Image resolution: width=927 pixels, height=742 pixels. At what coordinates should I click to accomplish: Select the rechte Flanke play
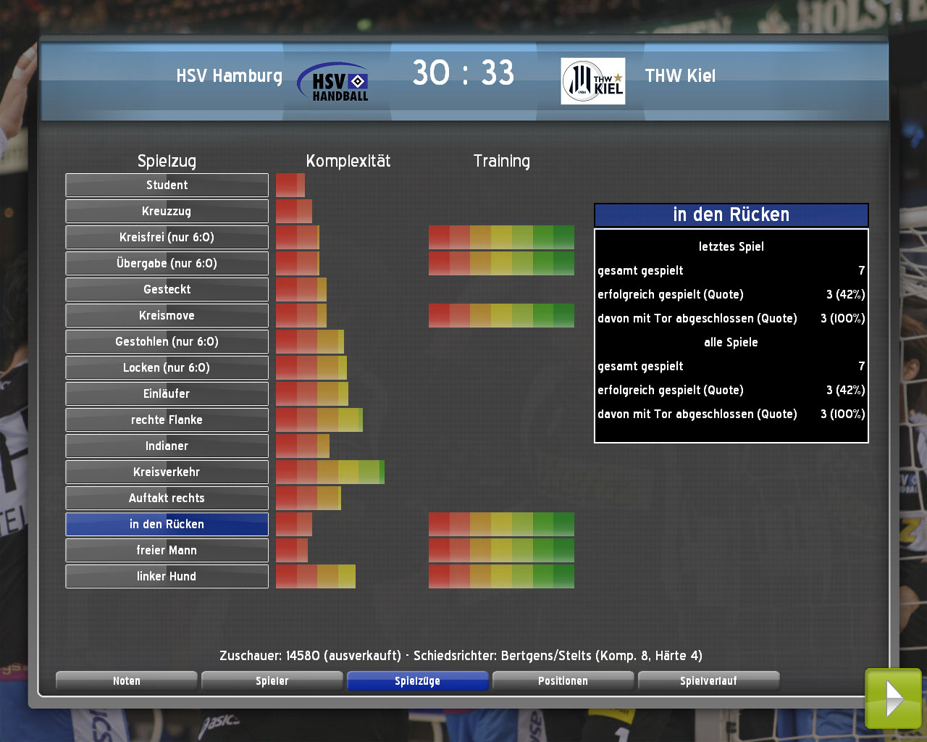[x=167, y=420]
